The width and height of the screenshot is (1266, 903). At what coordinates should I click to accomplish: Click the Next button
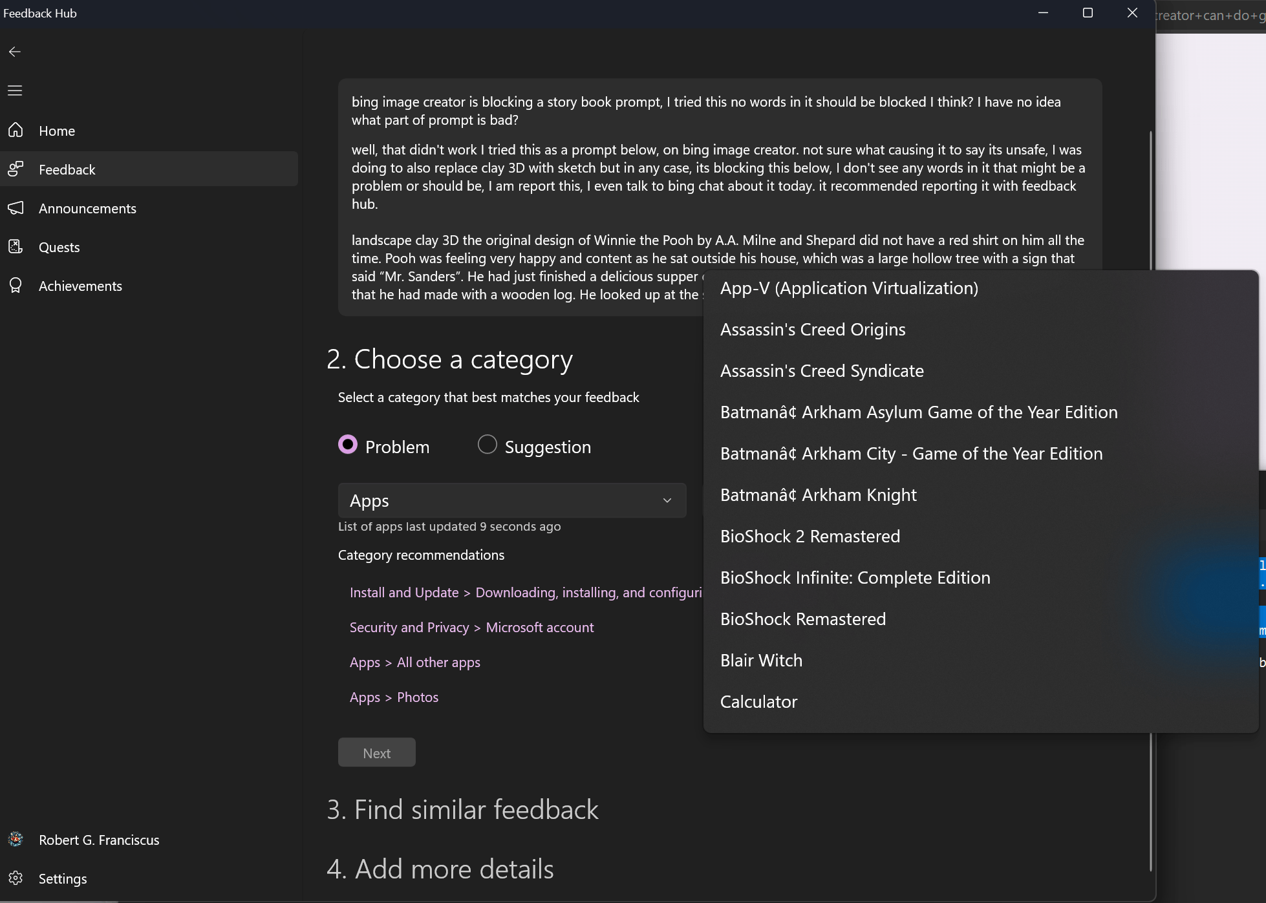click(x=376, y=753)
